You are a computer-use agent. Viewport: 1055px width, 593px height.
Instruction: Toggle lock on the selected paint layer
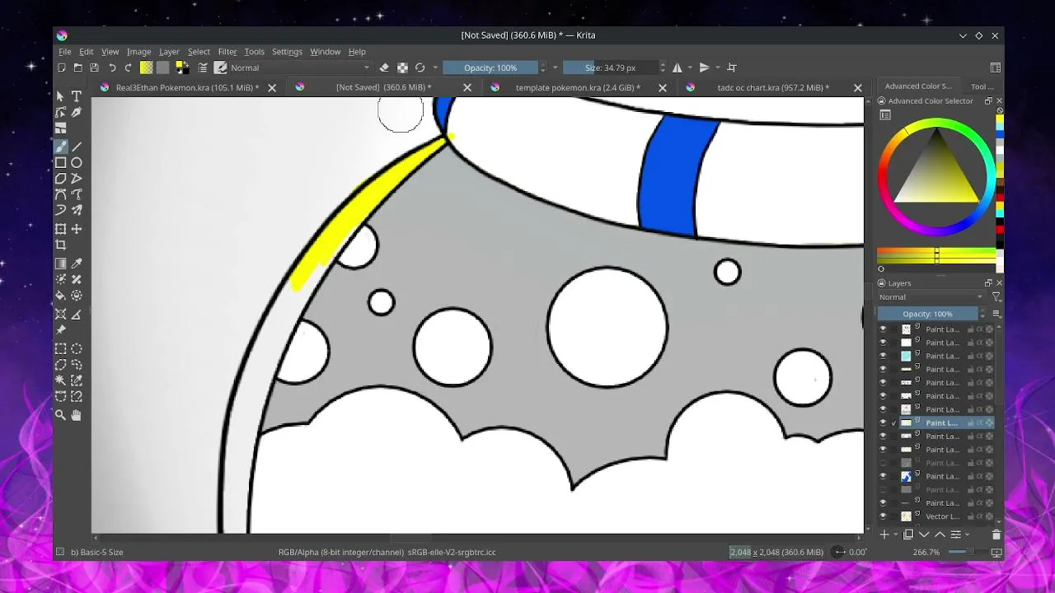(970, 423)
